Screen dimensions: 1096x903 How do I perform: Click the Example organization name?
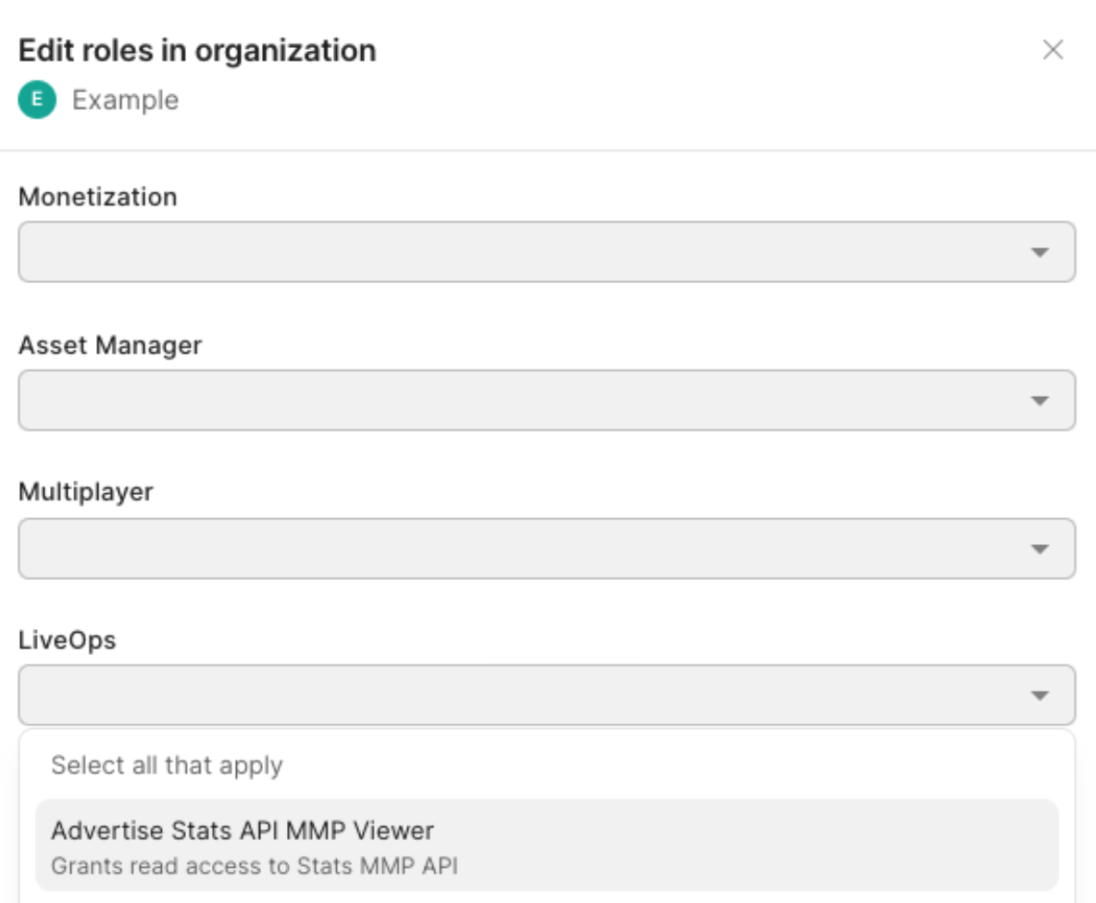125,100
